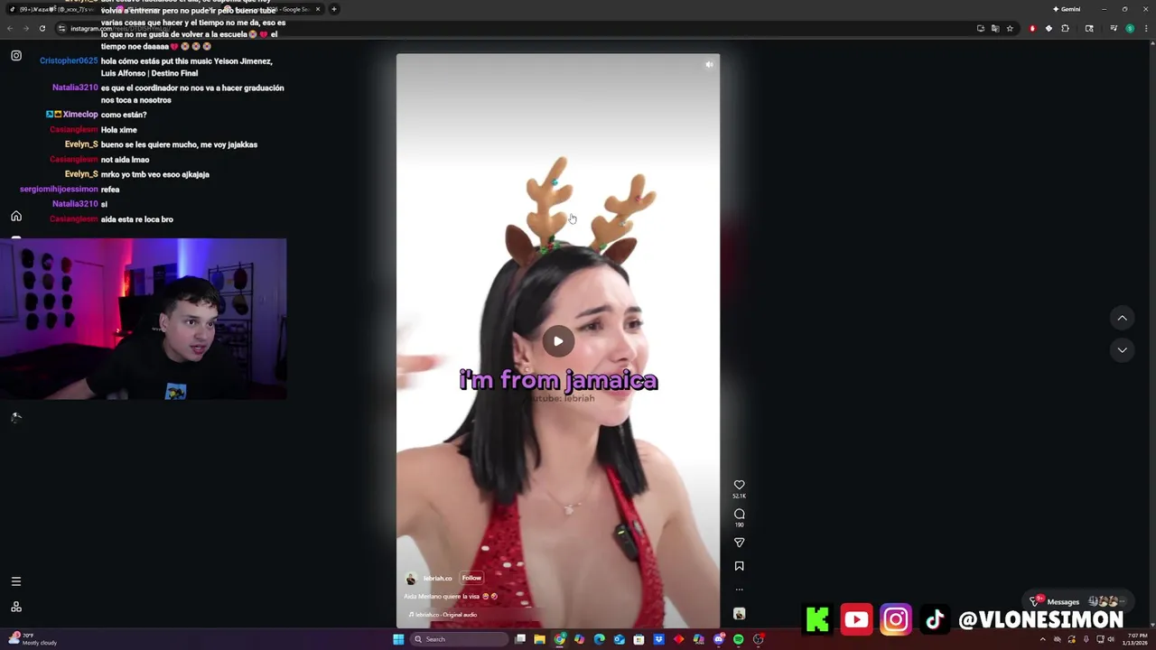This screenshot has width=1156, height=650.
Task: Open the red extension icon
Action: tap(1032, 28)
